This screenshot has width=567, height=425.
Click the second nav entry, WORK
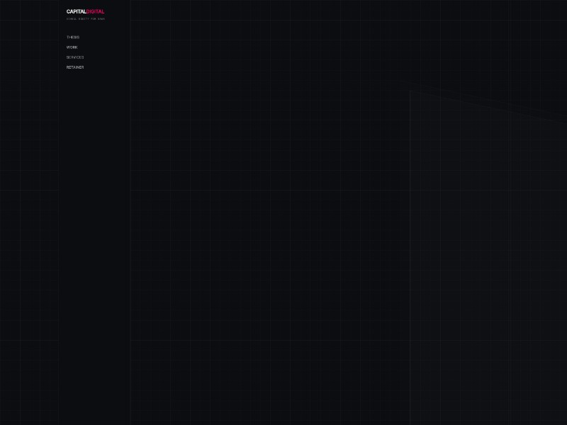[72, 47]
